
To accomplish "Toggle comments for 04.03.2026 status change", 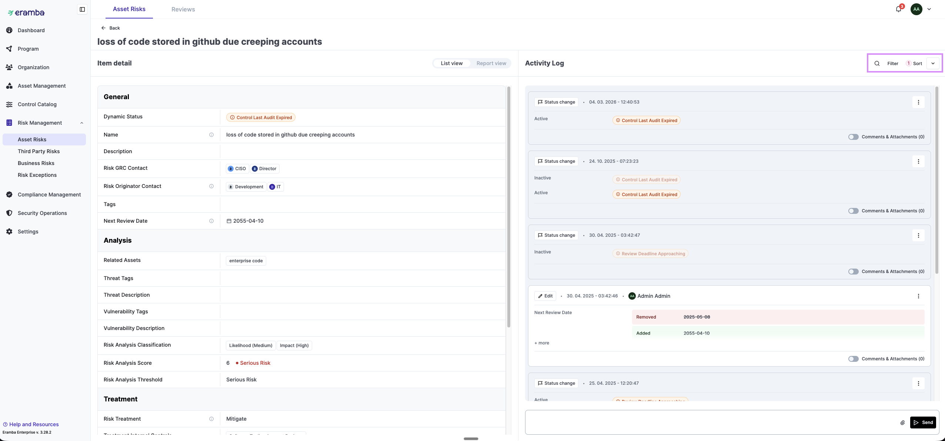I will (853, 137).
